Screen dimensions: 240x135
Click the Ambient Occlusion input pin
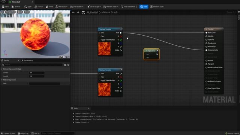(206, 81)
